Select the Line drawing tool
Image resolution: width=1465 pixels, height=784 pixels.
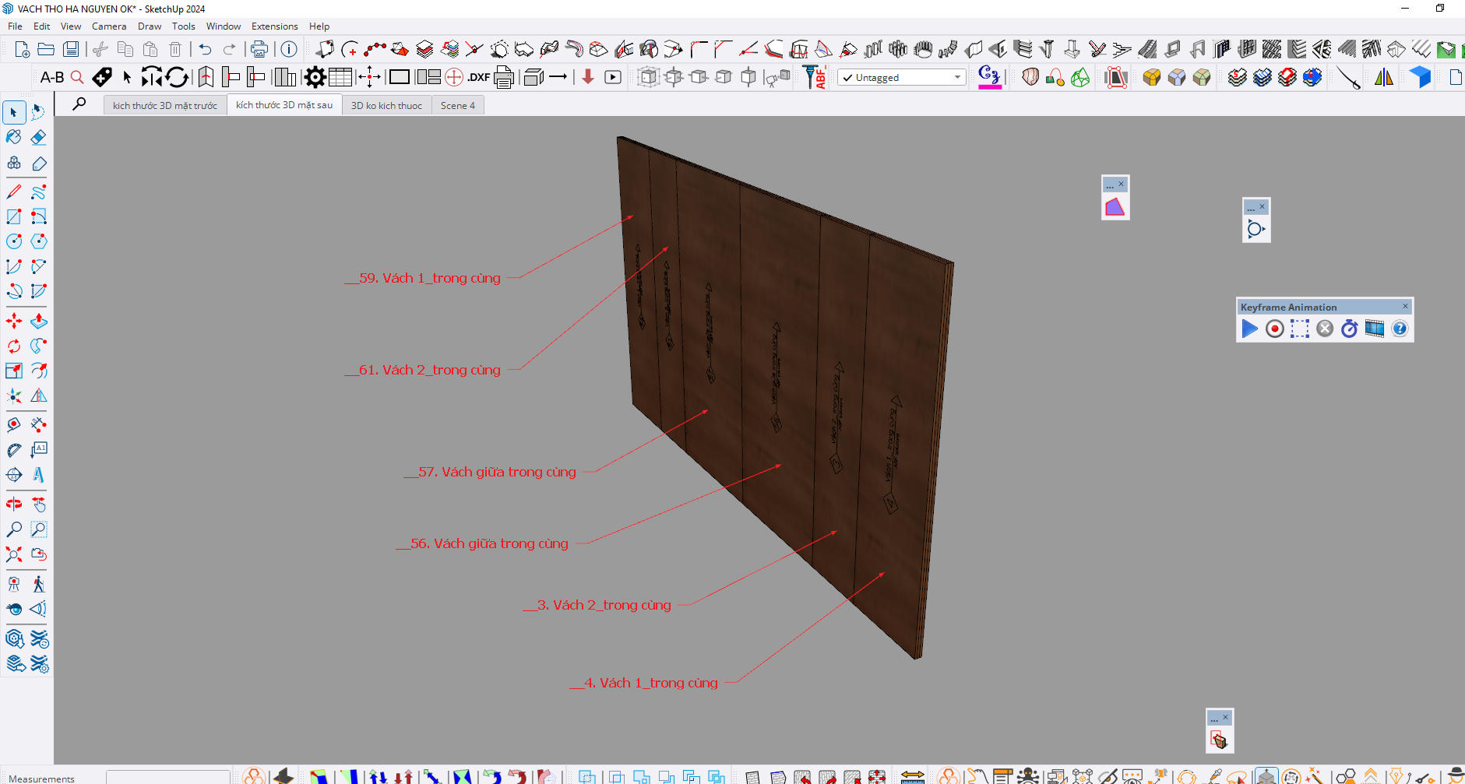pyautogui.click(x=14, y=192)
